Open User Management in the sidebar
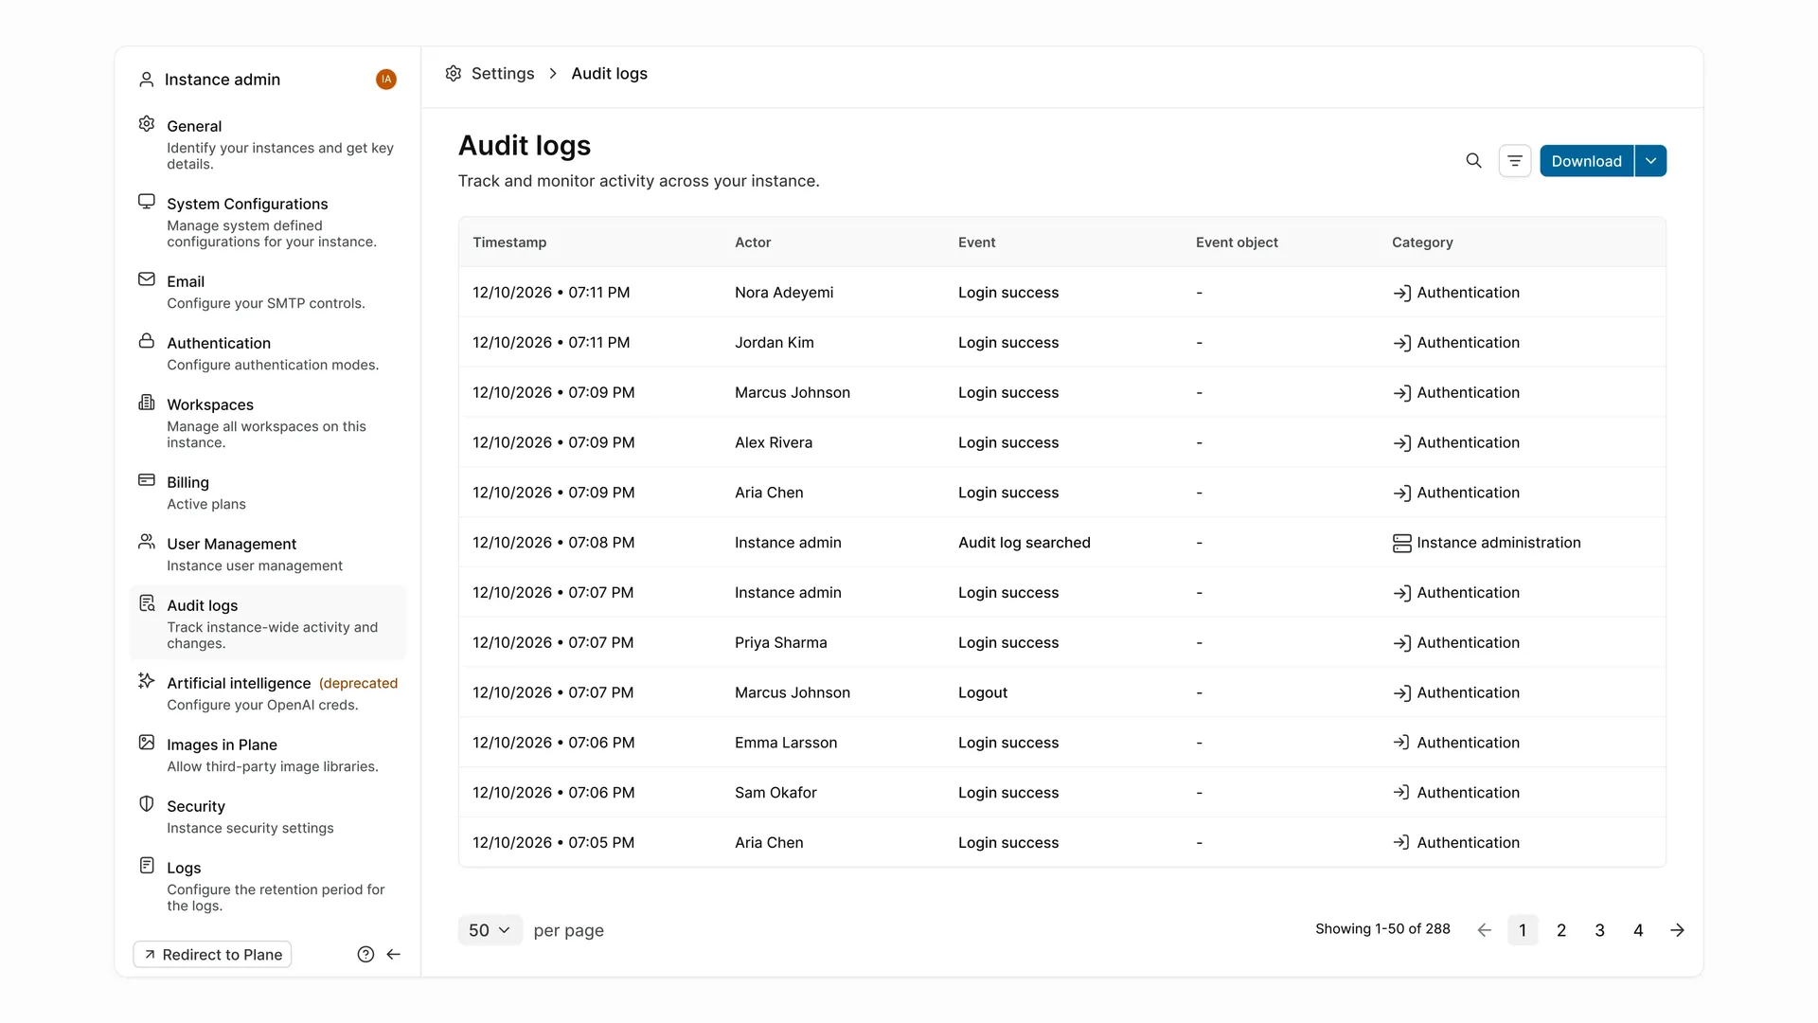The height and width of the screenshot is (1023, 1818). (268, 554)
